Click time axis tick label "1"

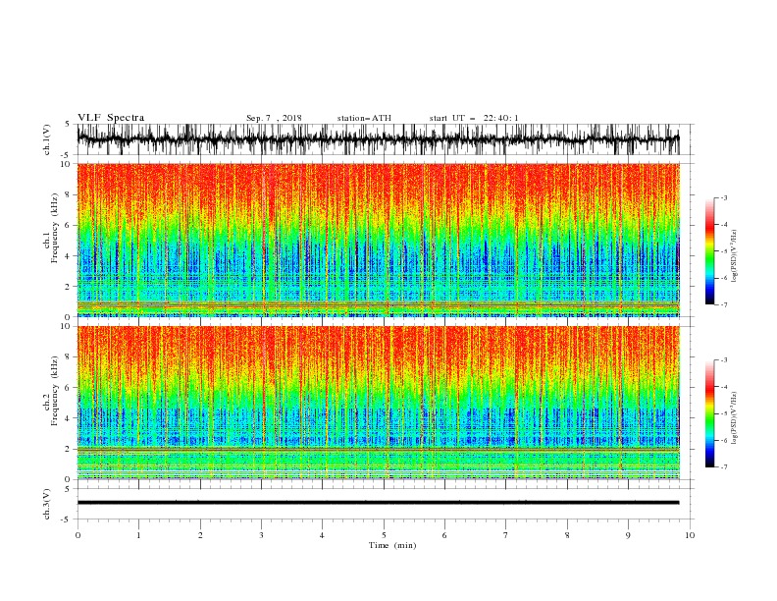(x=138, y=535)
